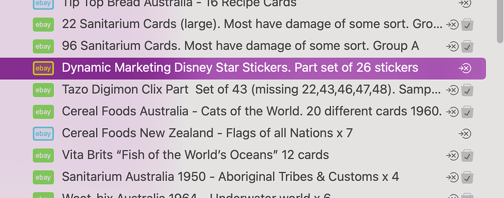Click the yellow ebay icon on Dynamic Marketing Disney row
The image size is (504, 198).
point(43,68)
